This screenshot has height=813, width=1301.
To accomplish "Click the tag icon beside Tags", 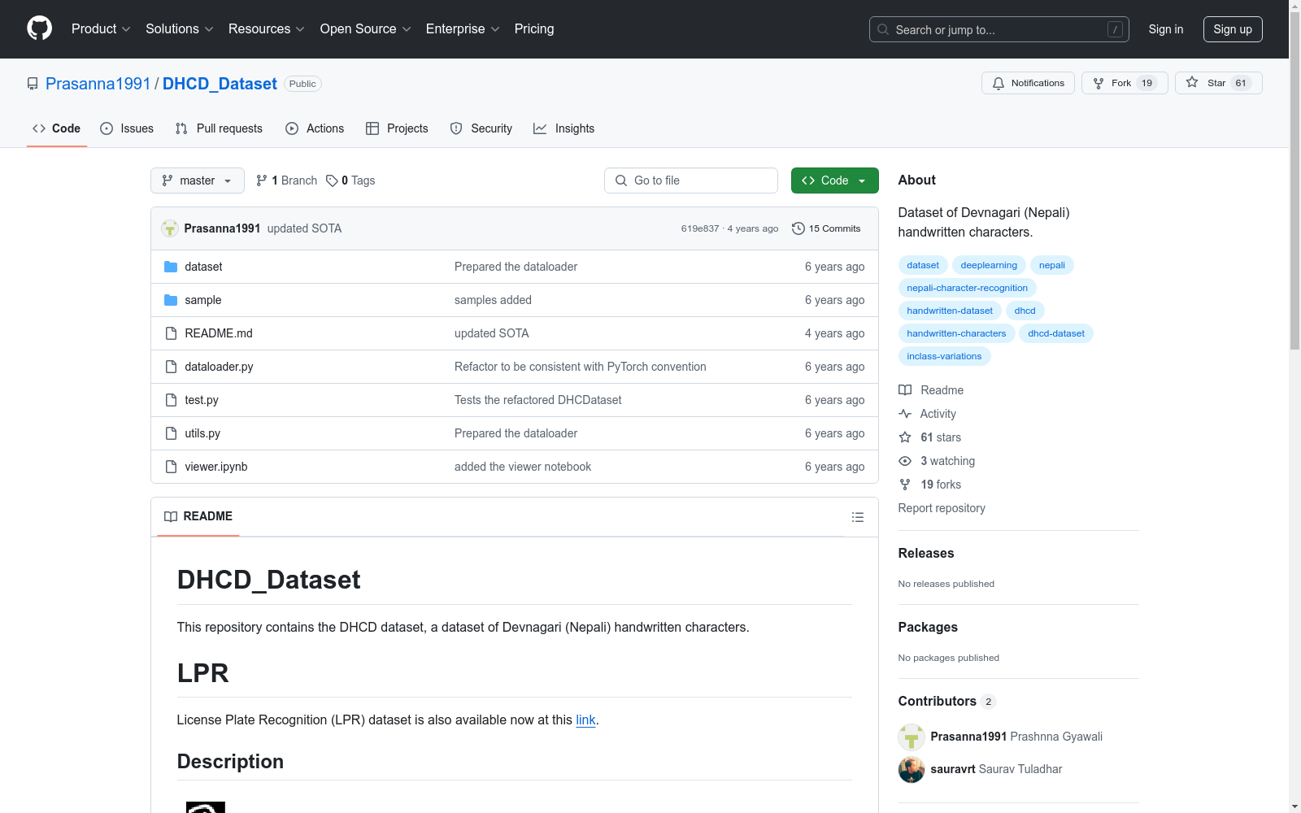I will (332, 180).
